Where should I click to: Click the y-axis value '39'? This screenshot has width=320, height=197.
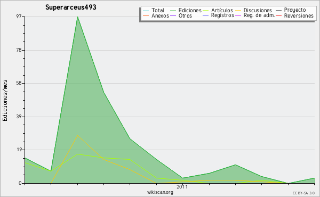click(x=19, y=117)
